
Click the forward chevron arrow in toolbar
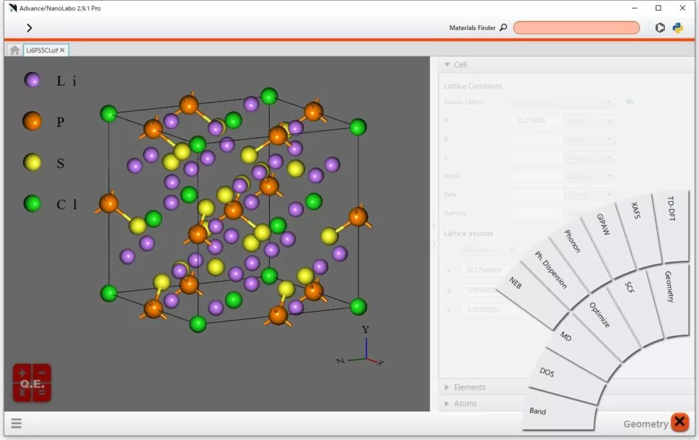point(29,28)
